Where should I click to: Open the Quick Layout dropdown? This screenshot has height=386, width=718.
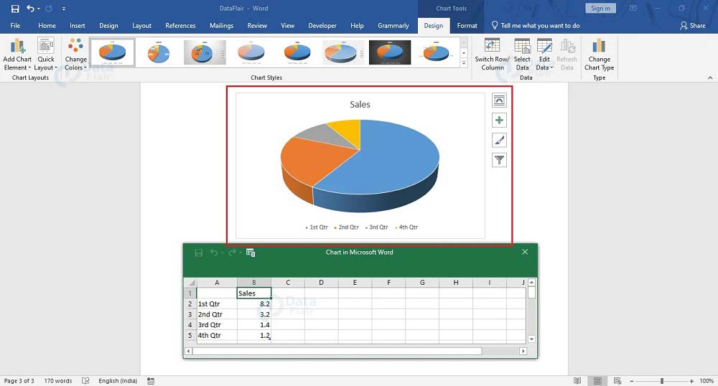point(46,54)
